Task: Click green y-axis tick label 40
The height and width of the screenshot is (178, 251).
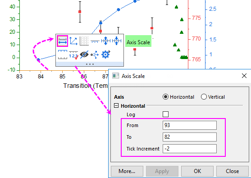Action: pos(12,7)
